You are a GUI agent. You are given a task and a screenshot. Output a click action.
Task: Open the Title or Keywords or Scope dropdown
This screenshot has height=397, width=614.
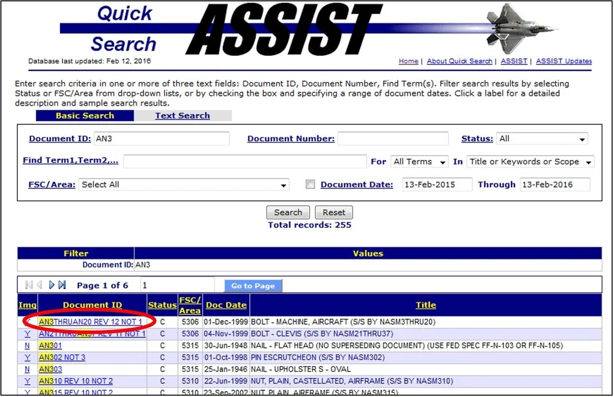pyautogui.click(x=530, y=162)
